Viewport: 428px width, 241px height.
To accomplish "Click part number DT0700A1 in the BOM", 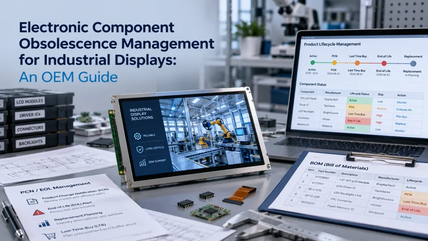I will (x=322, y=177).
